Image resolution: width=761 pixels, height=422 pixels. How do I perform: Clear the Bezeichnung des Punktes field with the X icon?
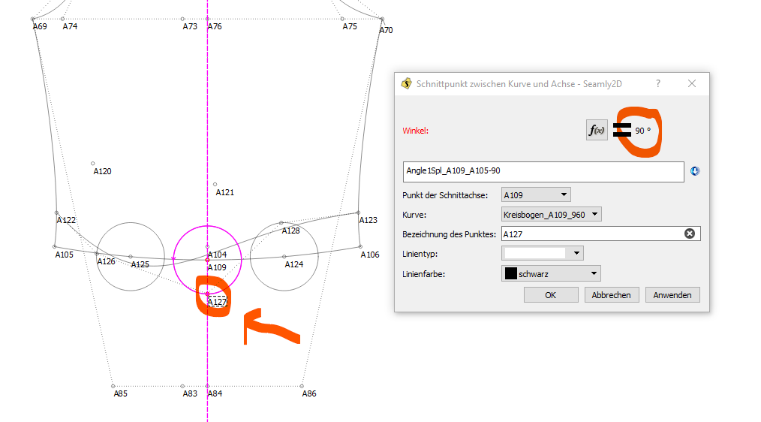coord(689,234)
